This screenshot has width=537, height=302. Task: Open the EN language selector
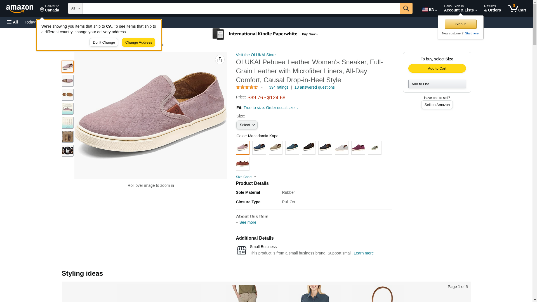tap(429, 10)
